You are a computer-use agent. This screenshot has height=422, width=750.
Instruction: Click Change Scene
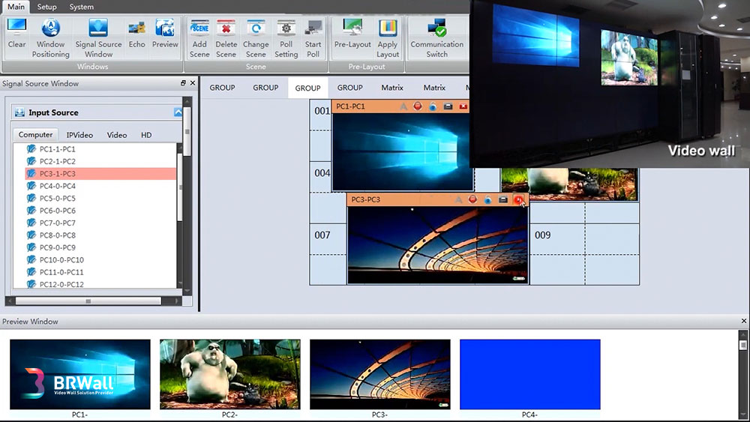(256, 38)
